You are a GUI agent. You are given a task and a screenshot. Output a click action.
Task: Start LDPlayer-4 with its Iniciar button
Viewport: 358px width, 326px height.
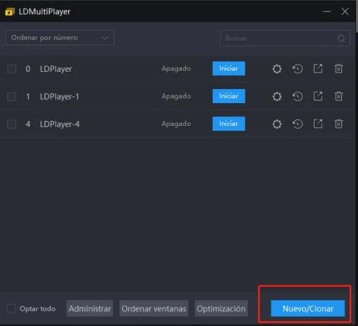coord(229,123)
